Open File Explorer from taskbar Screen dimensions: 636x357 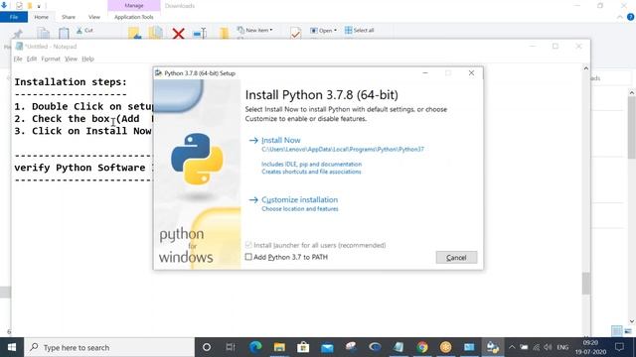279,347
